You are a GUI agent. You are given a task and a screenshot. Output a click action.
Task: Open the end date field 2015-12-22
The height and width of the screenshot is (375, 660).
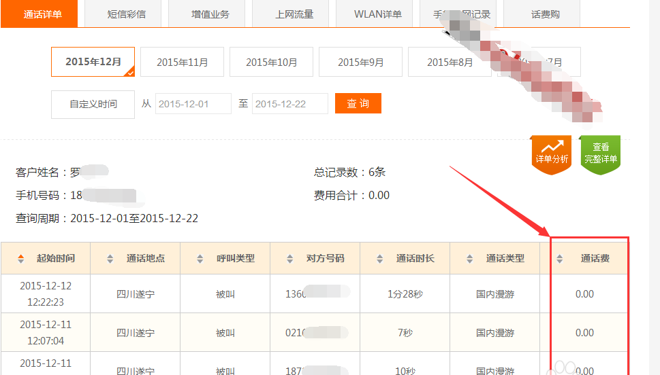[289, 104]
